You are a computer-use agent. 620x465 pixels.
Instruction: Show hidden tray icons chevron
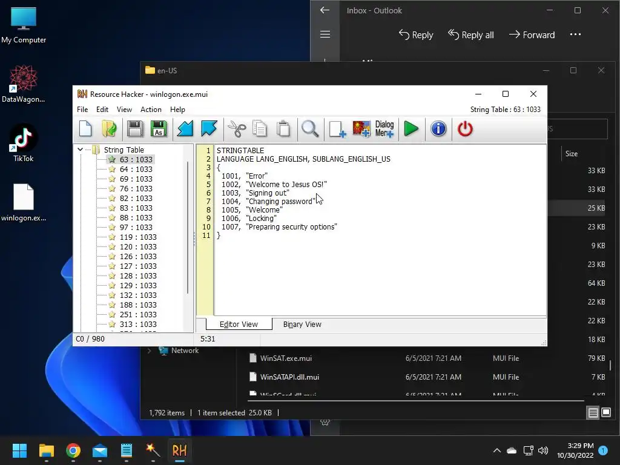(x=497, y=450)
